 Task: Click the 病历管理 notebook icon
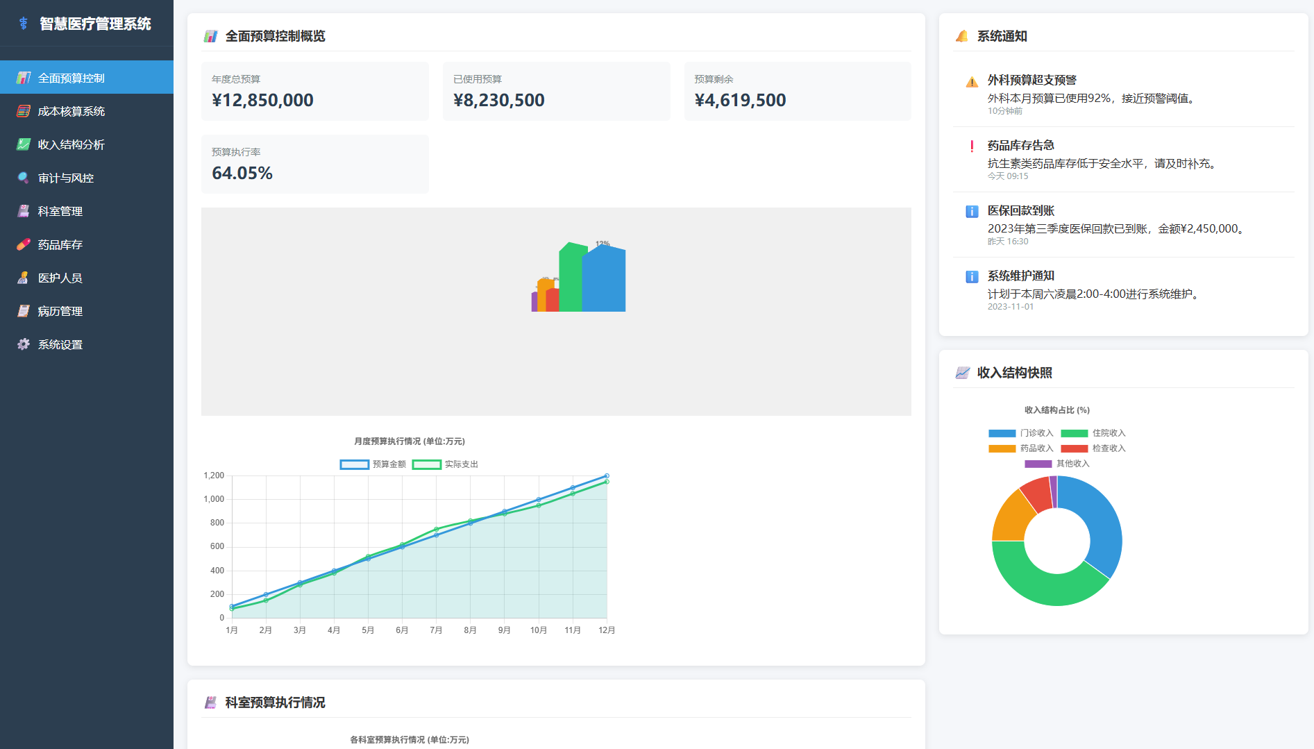point(24,311)
